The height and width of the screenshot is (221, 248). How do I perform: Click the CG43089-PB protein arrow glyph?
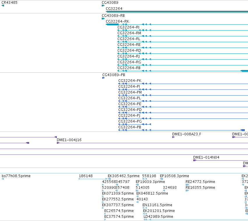pos(103,78)
